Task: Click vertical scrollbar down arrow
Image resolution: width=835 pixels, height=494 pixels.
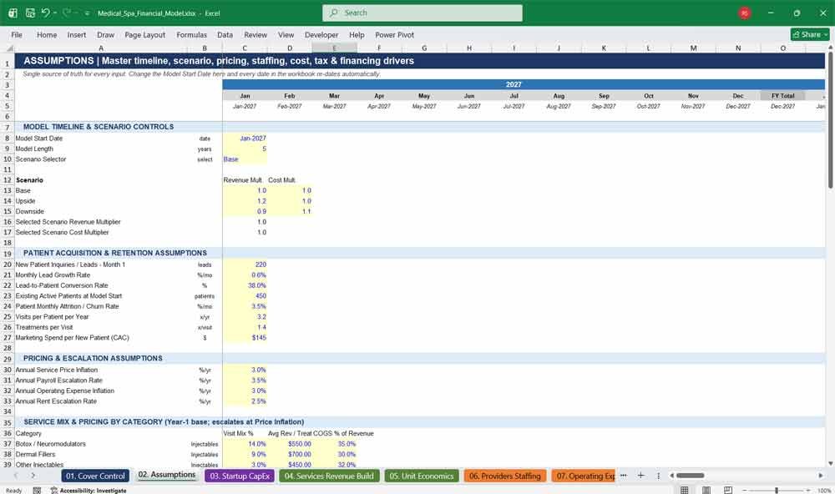Action: pos(830,464)
